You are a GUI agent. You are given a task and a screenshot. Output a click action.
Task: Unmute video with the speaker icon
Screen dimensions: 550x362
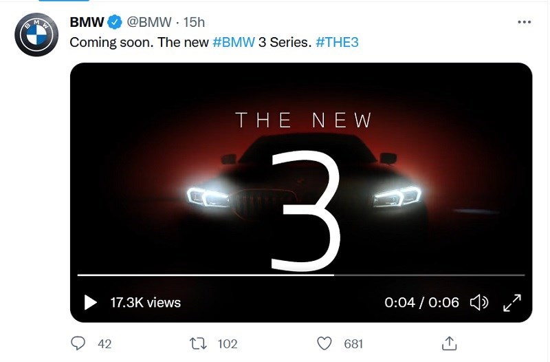click(x=478, y=302)
